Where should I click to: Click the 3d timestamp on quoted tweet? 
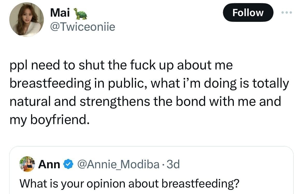(173, 164)
